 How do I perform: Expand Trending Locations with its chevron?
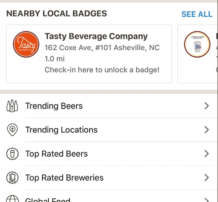pos(206,130)
